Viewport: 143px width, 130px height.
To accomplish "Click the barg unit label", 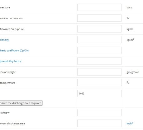I will (x=129, y=7).
